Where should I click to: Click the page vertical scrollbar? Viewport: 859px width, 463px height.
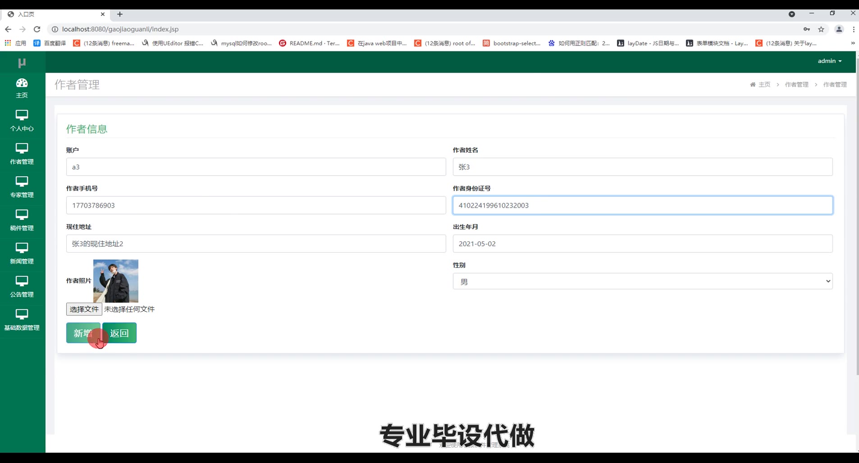coord(857,216)
